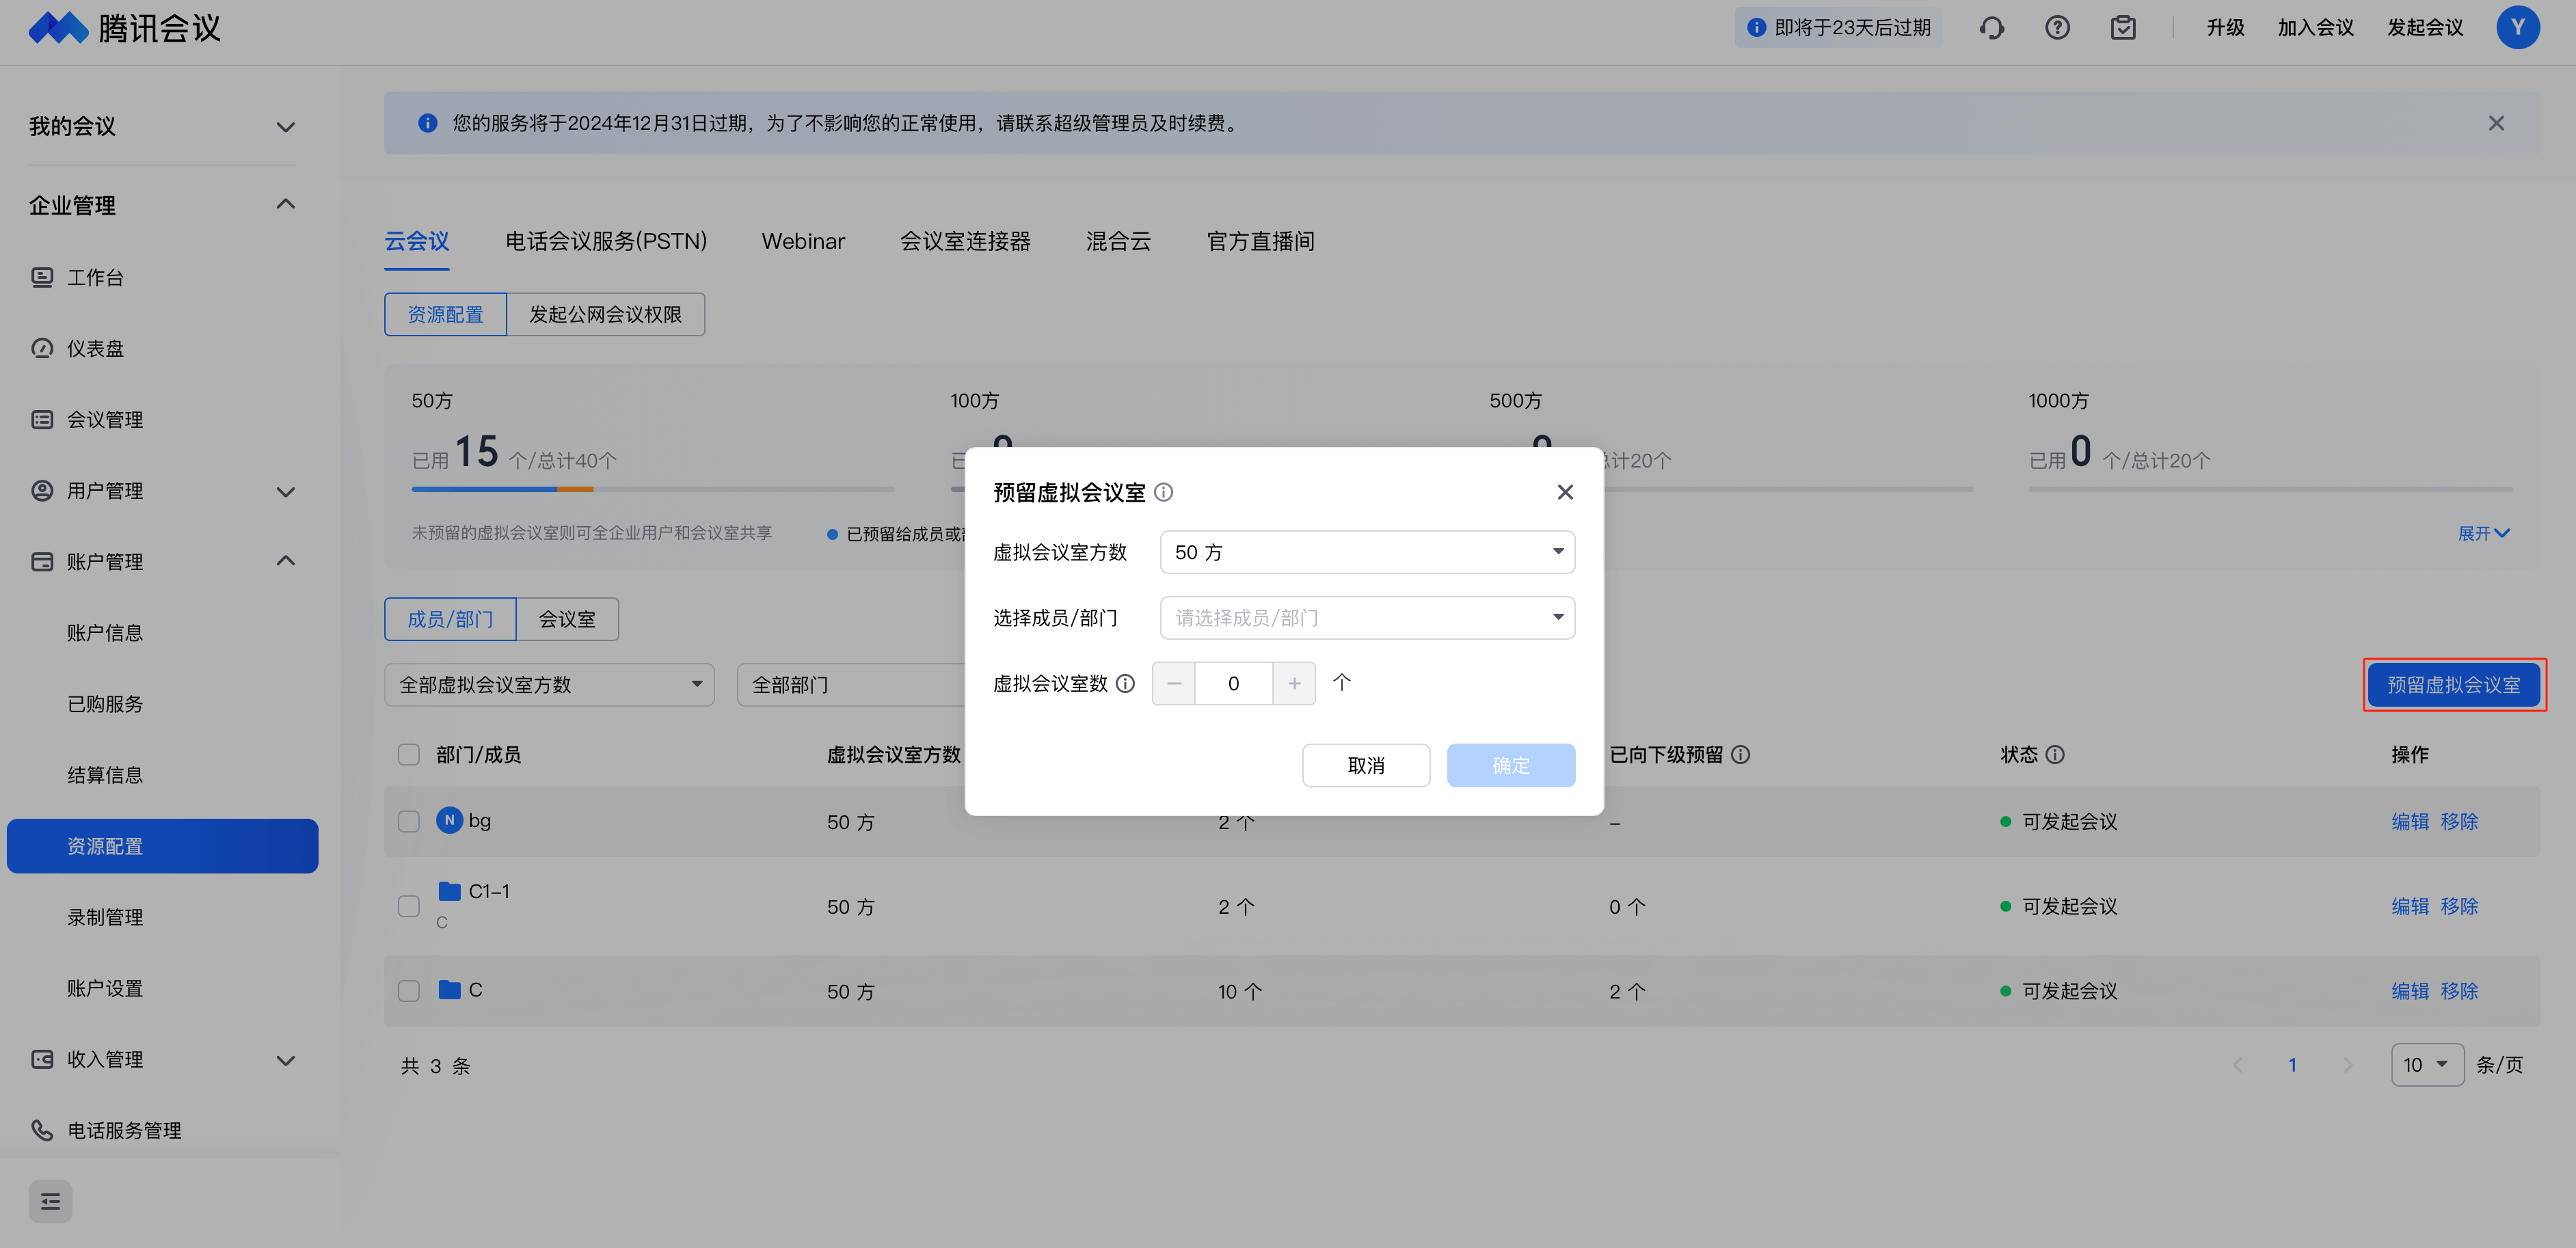Click info icon beside 已向下级预留 header
2576x1248 pixels.
coord(1740,755)
